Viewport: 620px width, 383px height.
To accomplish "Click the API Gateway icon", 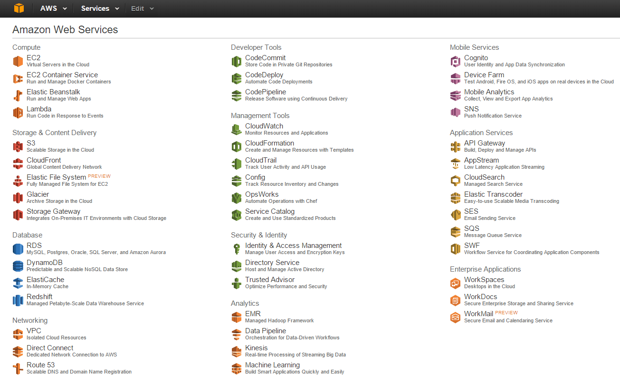I will tap(456, 146).
